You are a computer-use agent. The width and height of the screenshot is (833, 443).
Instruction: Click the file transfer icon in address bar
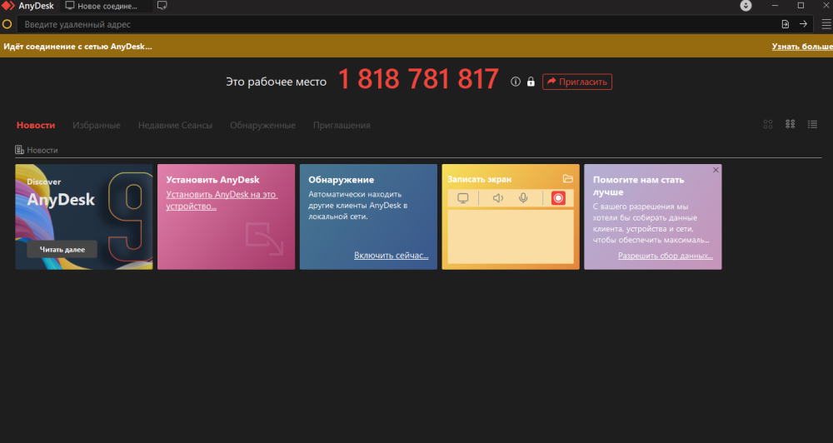[x=786, y=24]
